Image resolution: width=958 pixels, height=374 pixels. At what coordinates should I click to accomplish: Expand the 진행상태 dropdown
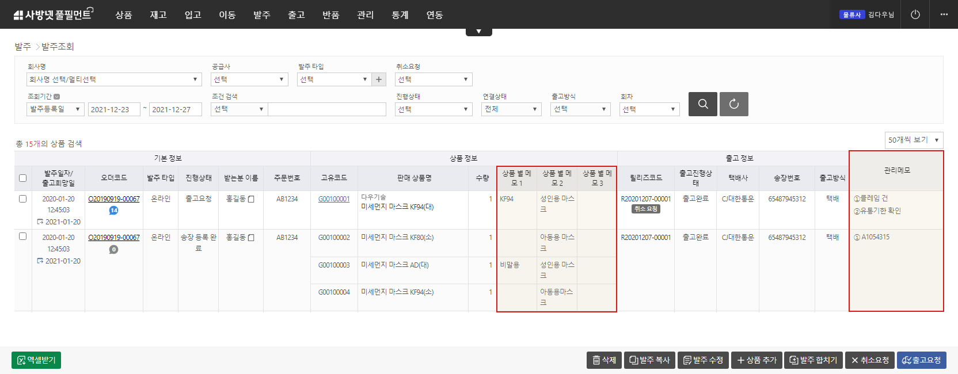click(434, 109)
